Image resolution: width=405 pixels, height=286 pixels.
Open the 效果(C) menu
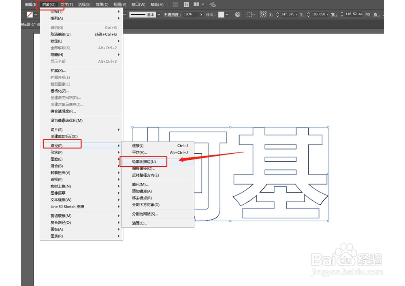click(x=102, y=4)
